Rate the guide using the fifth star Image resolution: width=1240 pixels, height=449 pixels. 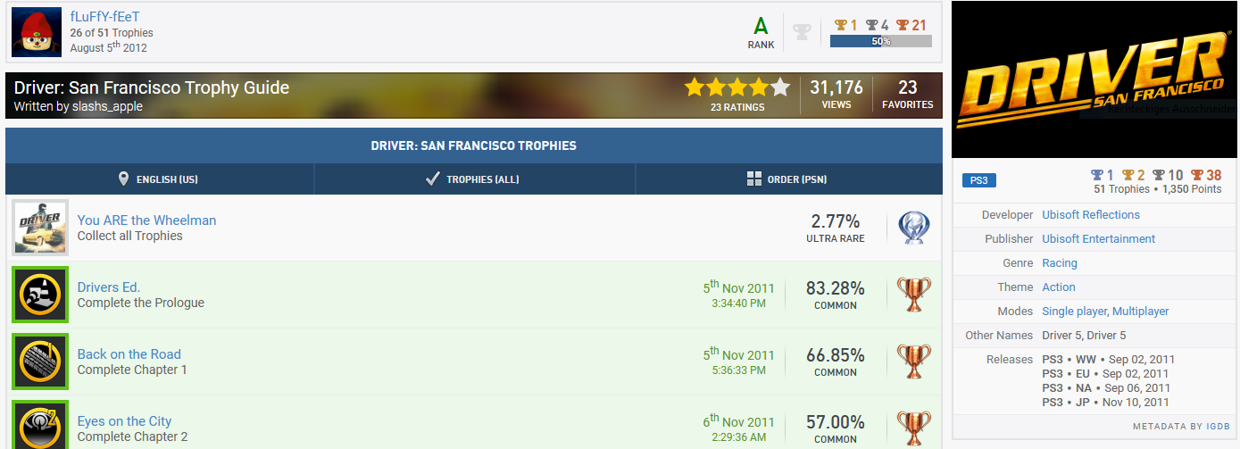780,87
